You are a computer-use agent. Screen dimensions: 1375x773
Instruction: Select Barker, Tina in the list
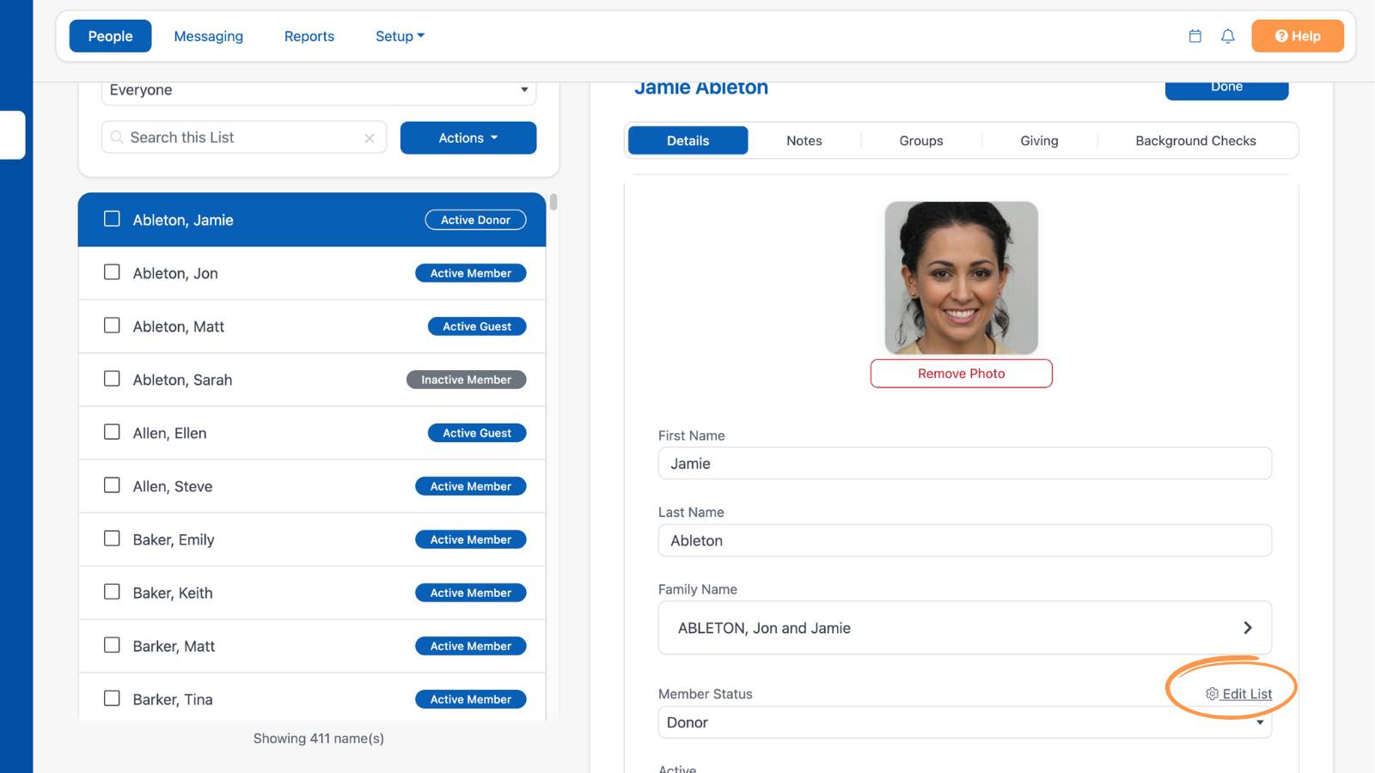tap(312, 697)
